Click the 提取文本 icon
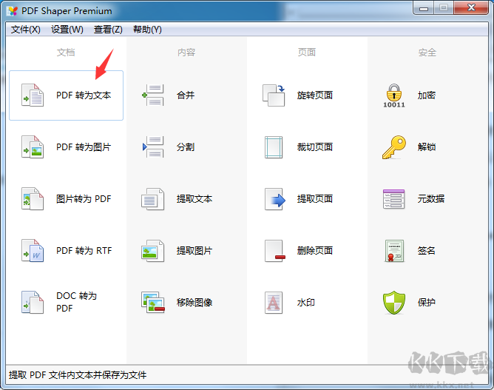 click(153, 199)
